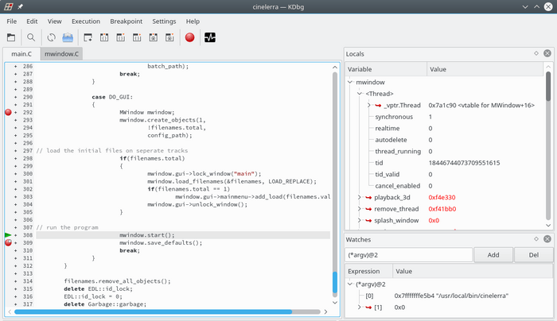Click line number 301 in gutter
The height and width of the screenshot is (321, 557).
tap(28, 181)
